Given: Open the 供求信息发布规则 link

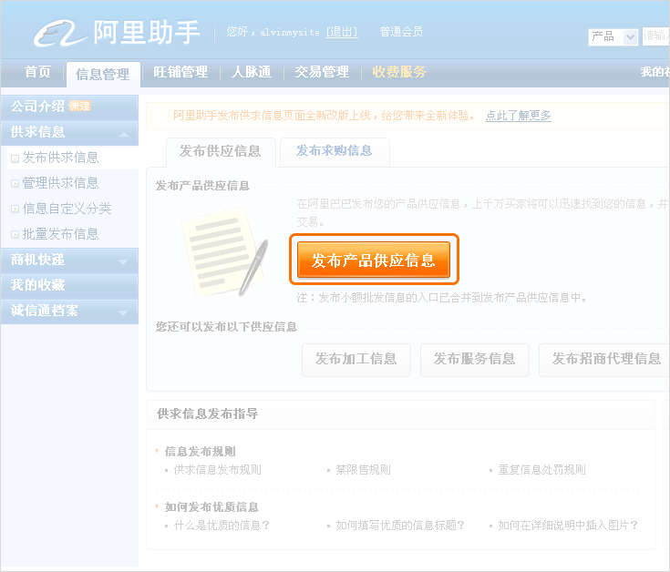Looking at the screenshot, I should (x=218, y=470).
